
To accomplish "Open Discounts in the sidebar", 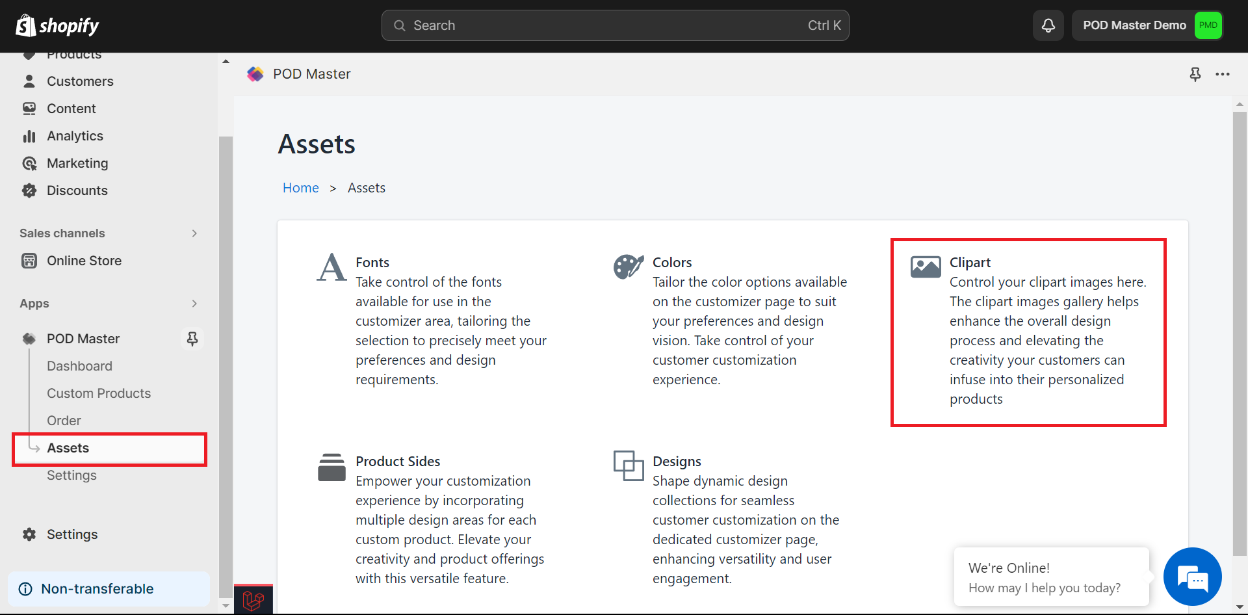I will tap(77, 190).
